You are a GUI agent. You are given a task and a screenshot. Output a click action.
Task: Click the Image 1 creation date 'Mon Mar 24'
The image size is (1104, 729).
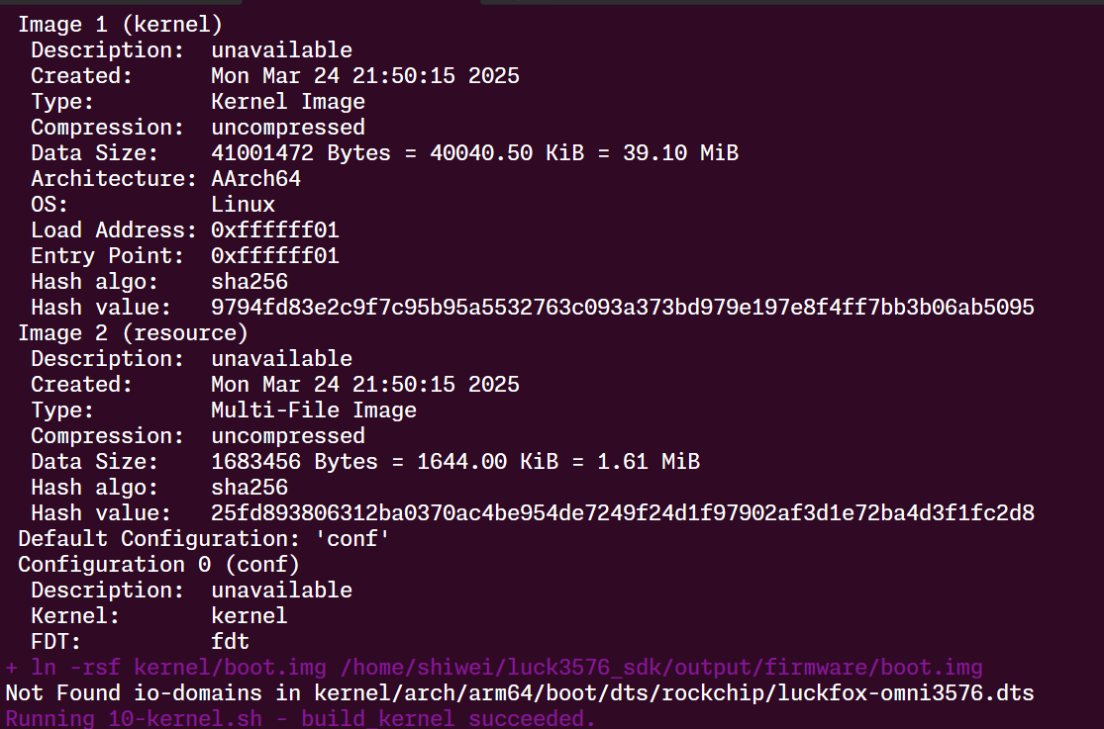coord(275,76)
